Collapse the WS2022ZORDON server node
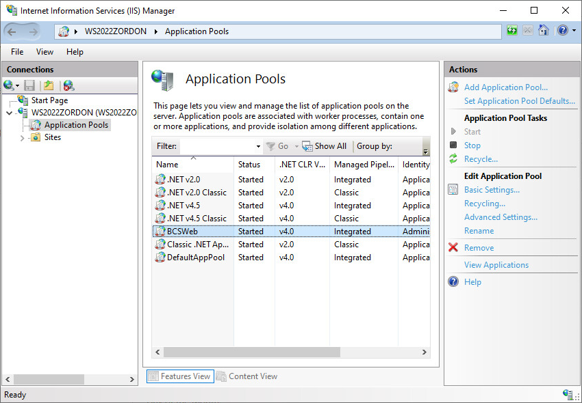The image size is (582, 403). (x=9, y=113)
